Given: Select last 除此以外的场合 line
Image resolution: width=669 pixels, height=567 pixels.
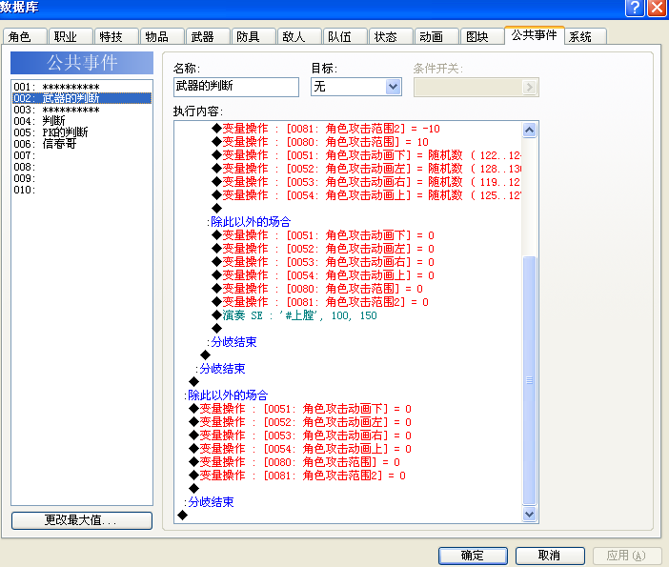Looking at the screenshot, I should [226, 395].
